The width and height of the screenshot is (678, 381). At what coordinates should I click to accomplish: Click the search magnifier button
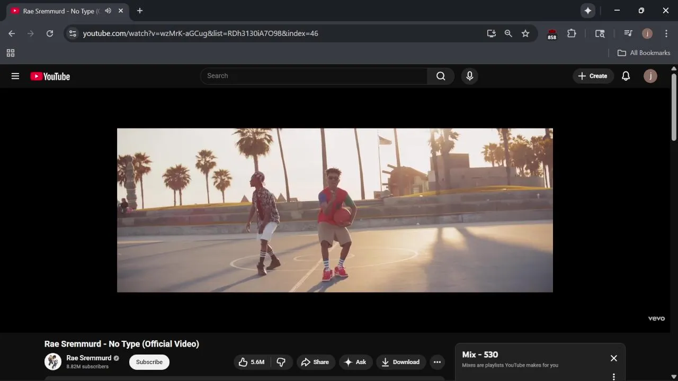(441, 76)
